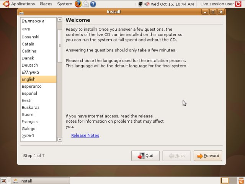Click the Ubuntu logo in the panel

[x=6, y=4]
